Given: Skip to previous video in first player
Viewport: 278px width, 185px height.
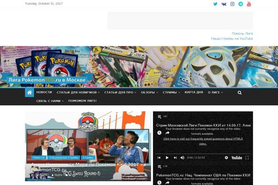Looking at the screenshot, I should (159, 158).
